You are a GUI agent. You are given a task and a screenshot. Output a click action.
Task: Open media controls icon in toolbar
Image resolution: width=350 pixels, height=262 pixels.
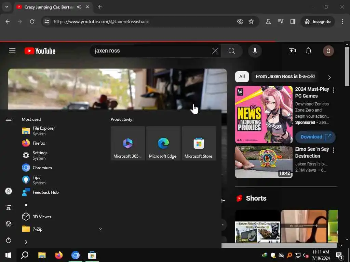click(x=281, y=21)
